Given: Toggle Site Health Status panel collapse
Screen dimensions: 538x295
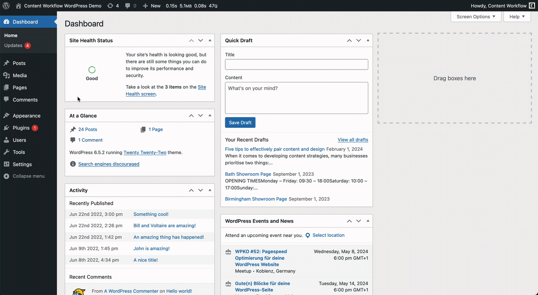Looking at the screenshot, I should tap(210, 40).
